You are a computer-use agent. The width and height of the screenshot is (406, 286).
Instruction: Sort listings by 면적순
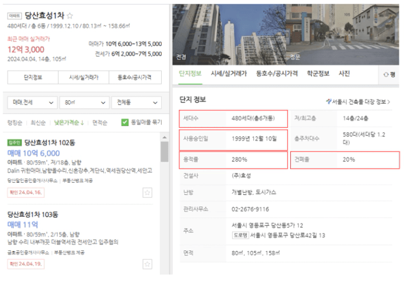100,122
